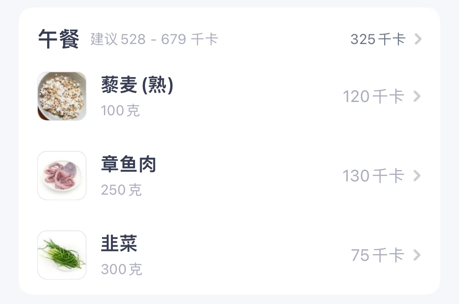The image size is (459, 304).
Task: Tap the 250克 octopus portion amount
Action: (121, 190)
